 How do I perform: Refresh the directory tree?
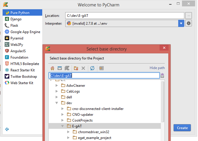92,68
